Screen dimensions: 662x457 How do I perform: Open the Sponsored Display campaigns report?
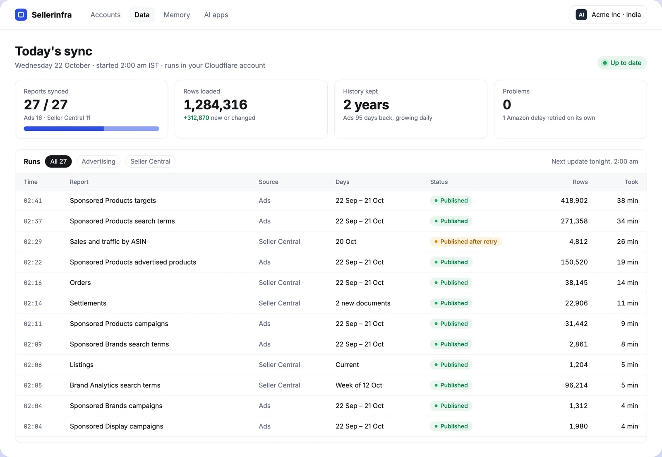[331, 426]
